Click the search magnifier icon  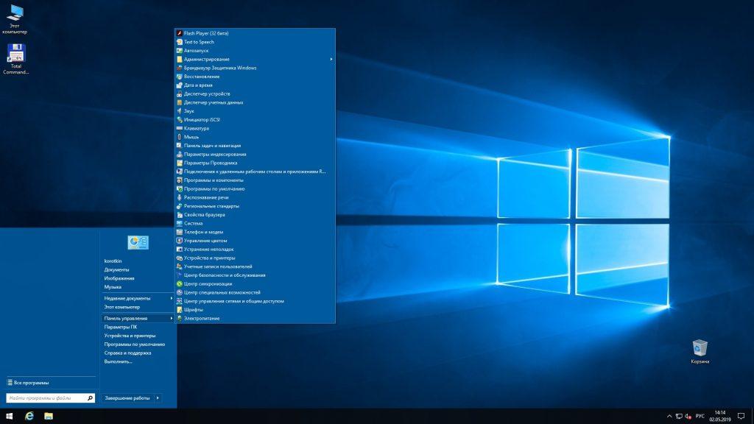90,398
